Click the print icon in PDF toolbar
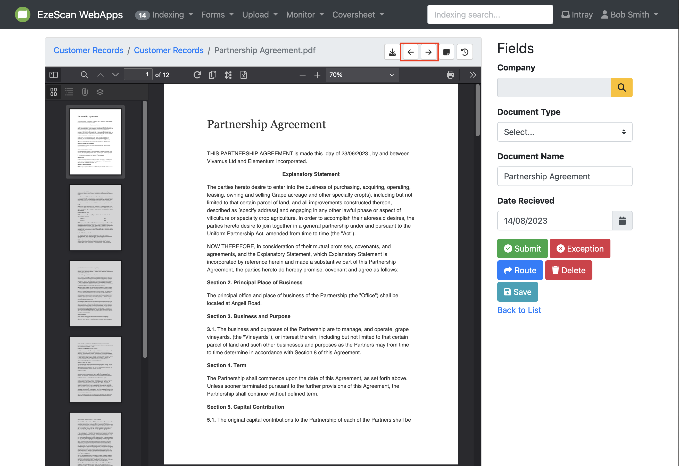679x466 pixels. pyautogui.click(x=450, y=75)
